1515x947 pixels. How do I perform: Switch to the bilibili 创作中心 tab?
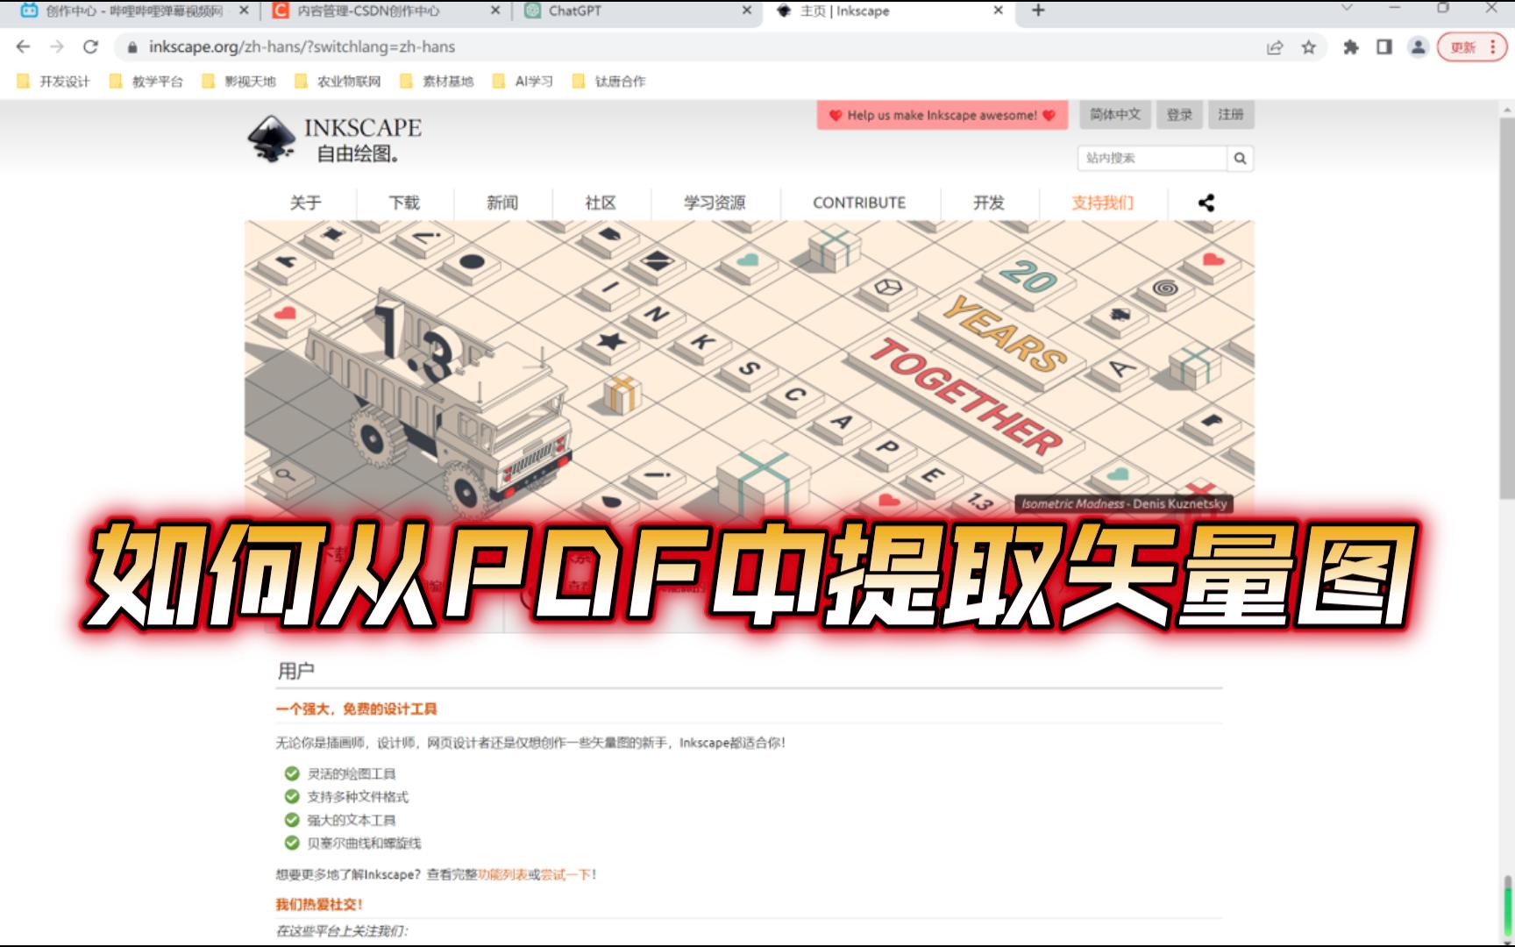click(132, 11)
